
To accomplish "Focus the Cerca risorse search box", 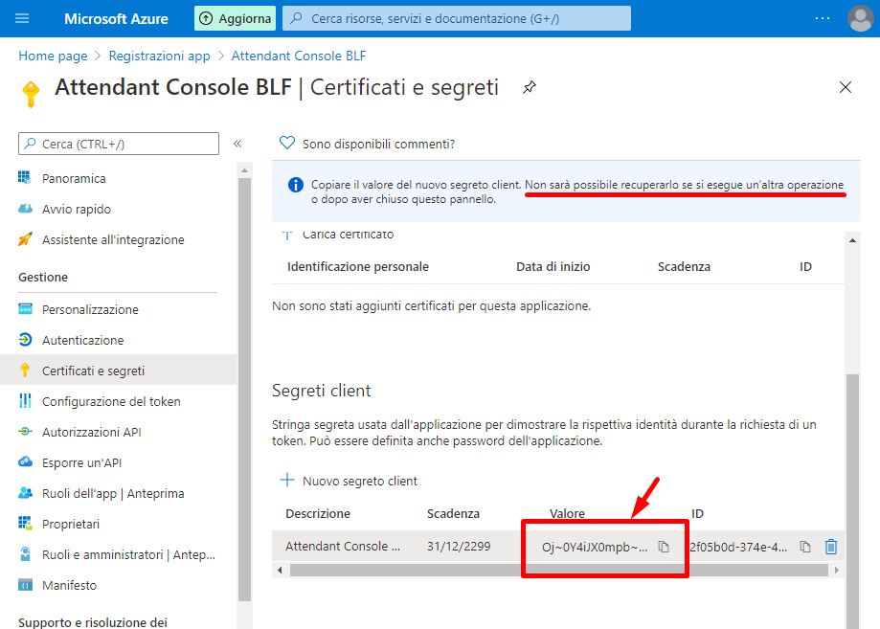I will coord(456,18).
